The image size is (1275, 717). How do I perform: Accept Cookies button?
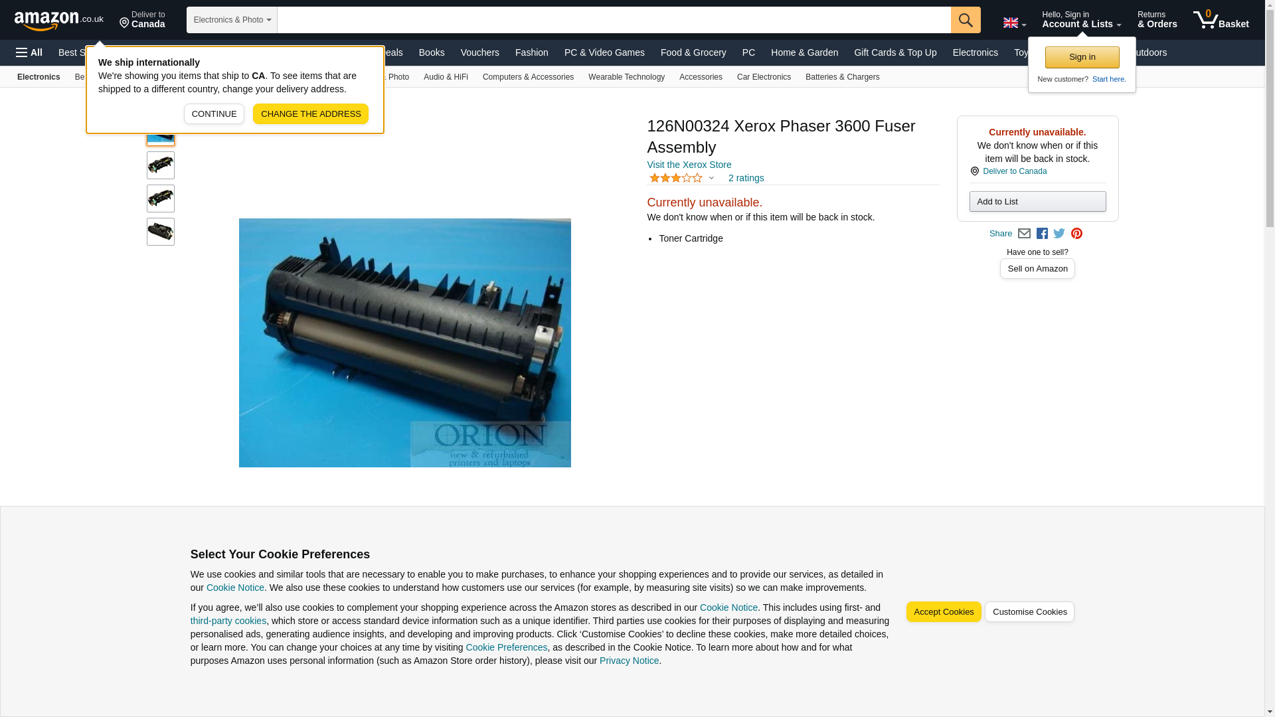coord(944,612)
